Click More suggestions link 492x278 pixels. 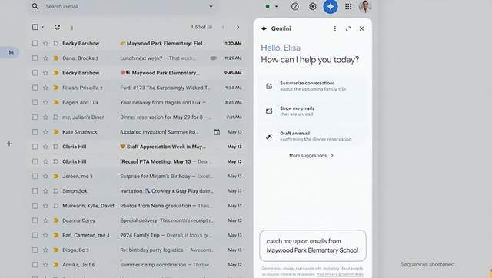pos(311,155)
